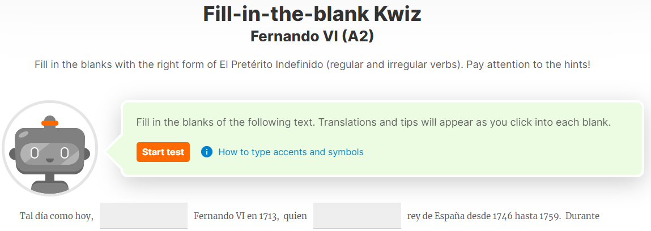Click the green hint box instructions text
This screenshot has height=231, width=651.
pyautogui.click(x=374, y=123)
